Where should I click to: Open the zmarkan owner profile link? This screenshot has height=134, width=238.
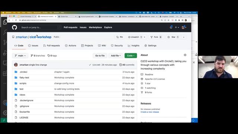[22, 37]
